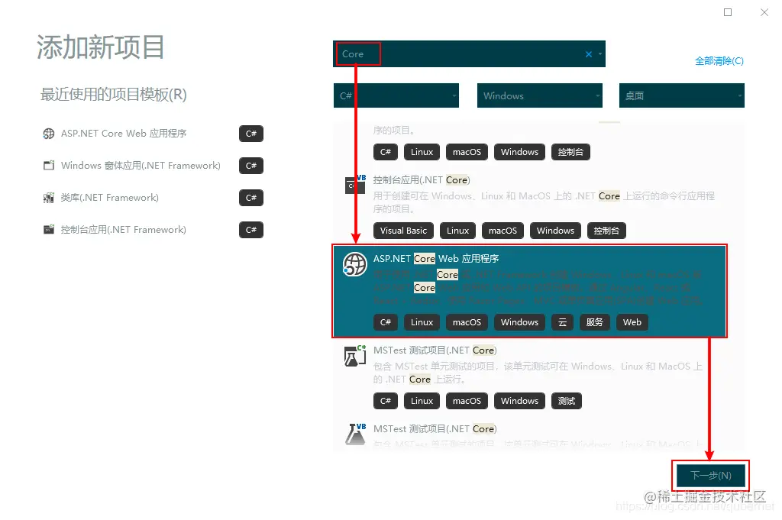The height and width of the screenshot is (520, 782).
Task: Select the ASP.NET Core Web 应用程序 template title
Action: pos(436,259)
